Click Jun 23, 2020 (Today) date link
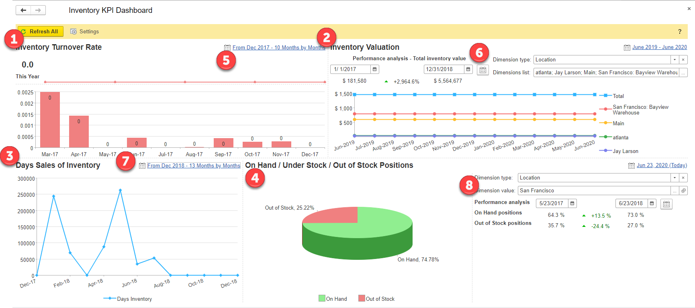The width and height of the screenshot is (695, 308). (662, 165)
